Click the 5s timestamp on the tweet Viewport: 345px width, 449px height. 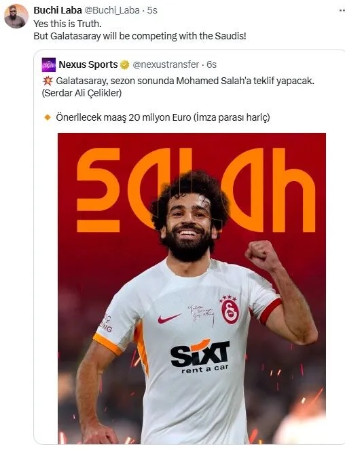pyautogui.click(x=152, y=10)
